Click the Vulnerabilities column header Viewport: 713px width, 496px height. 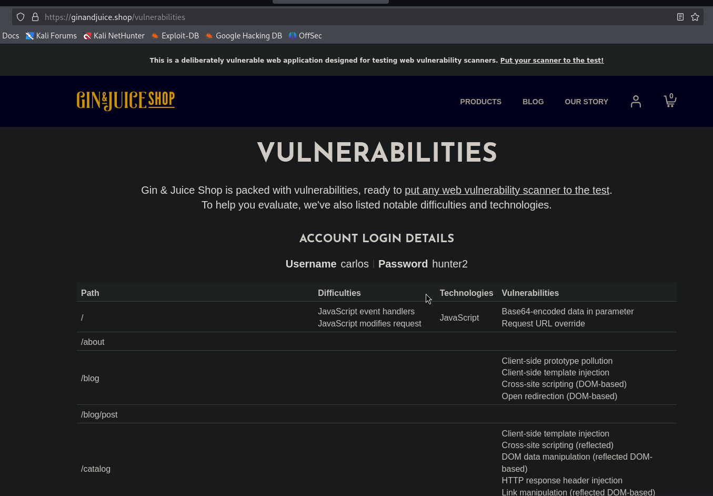coord(530,293)
